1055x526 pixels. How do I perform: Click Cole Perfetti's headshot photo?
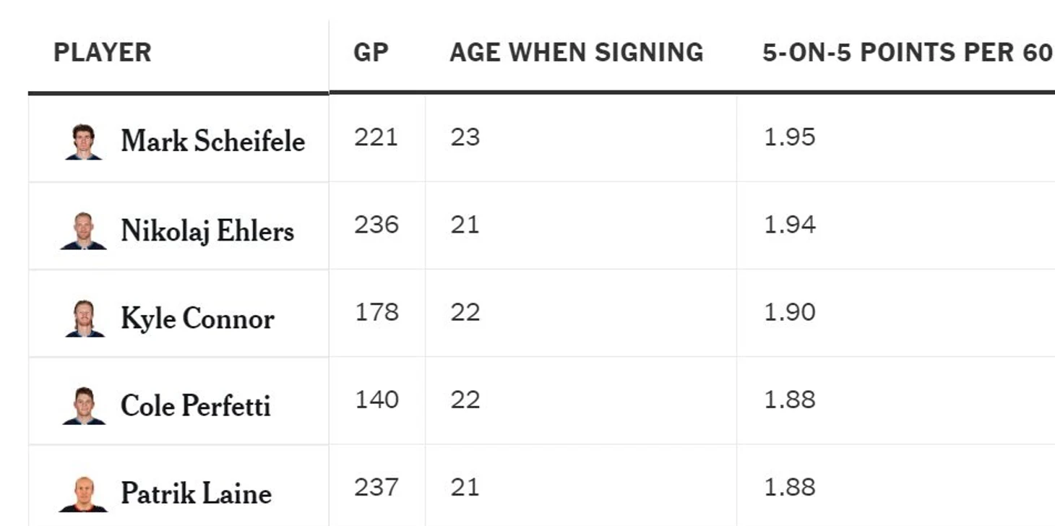pyautogui.click(x=84, y=406)
